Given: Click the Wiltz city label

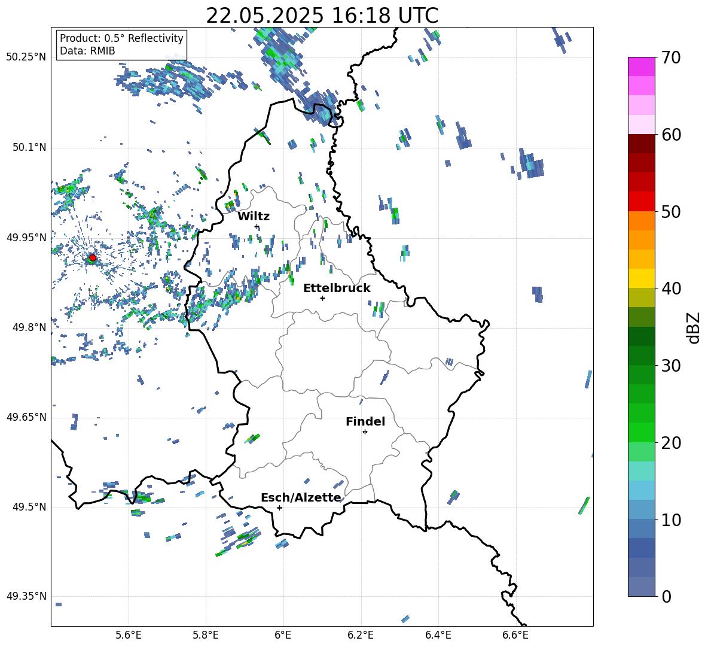Looking at the screenshot, I should tap(254, 217).
